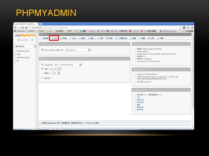Viewport: 209px width, 156px height.
Task: Open the PAPER bookmark folder
Action: pos(40,31)
